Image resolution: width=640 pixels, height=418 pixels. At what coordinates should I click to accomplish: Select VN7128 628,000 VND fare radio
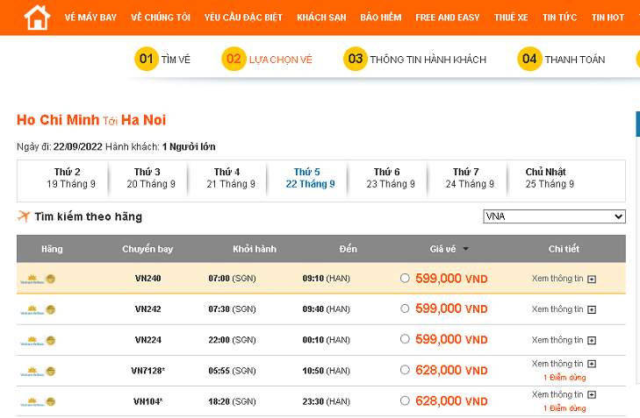coord(405,370)
